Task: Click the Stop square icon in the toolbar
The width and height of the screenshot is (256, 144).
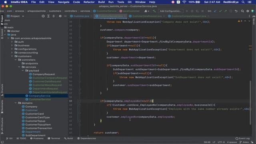Action: pos(202,11)
